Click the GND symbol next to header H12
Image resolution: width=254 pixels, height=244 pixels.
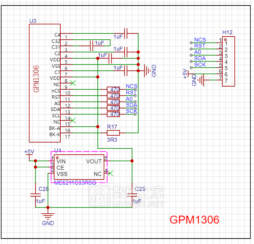(x=201, y=80)
